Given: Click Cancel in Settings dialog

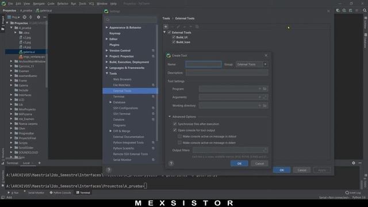Looking at the screenshot, I should (302, 170).
